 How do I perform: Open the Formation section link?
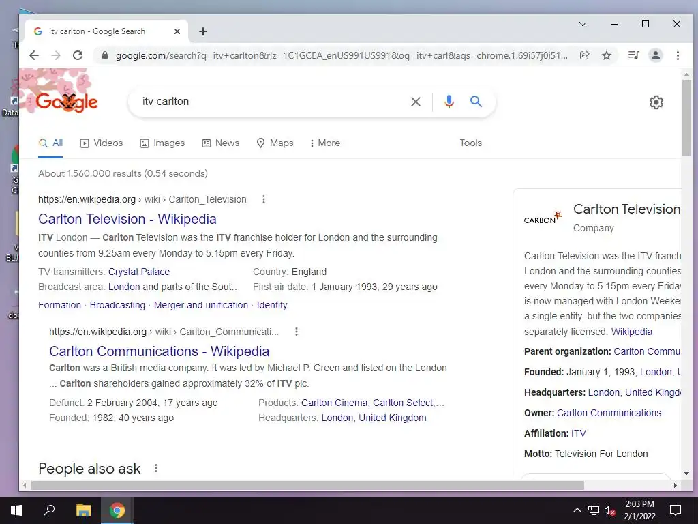tap(60, 305)
